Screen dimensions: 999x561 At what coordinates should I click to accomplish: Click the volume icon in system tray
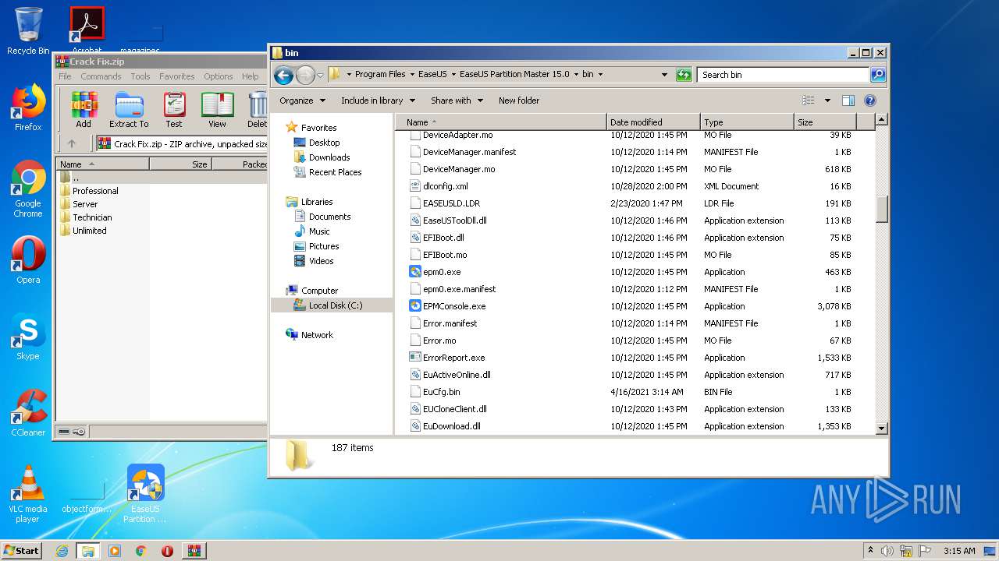tap(887, 551)
